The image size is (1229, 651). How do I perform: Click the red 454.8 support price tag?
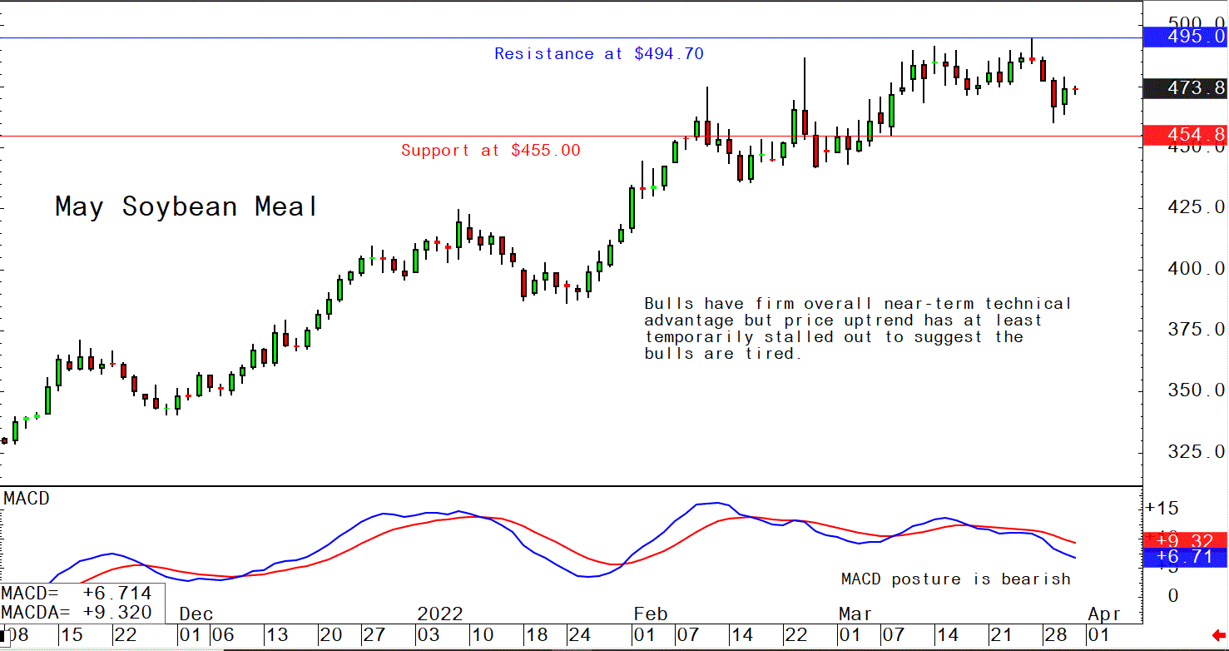[1185, 136]
